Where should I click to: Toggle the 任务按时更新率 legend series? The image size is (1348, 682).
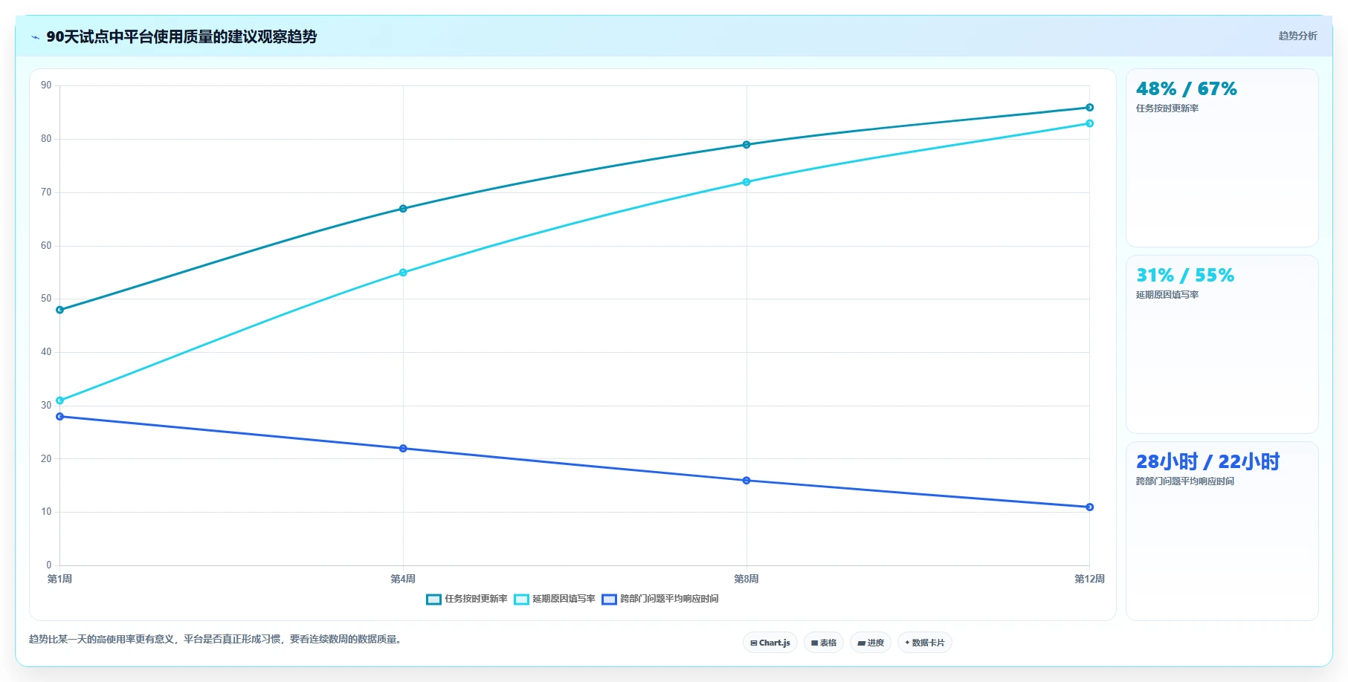(x=467, y=599)
